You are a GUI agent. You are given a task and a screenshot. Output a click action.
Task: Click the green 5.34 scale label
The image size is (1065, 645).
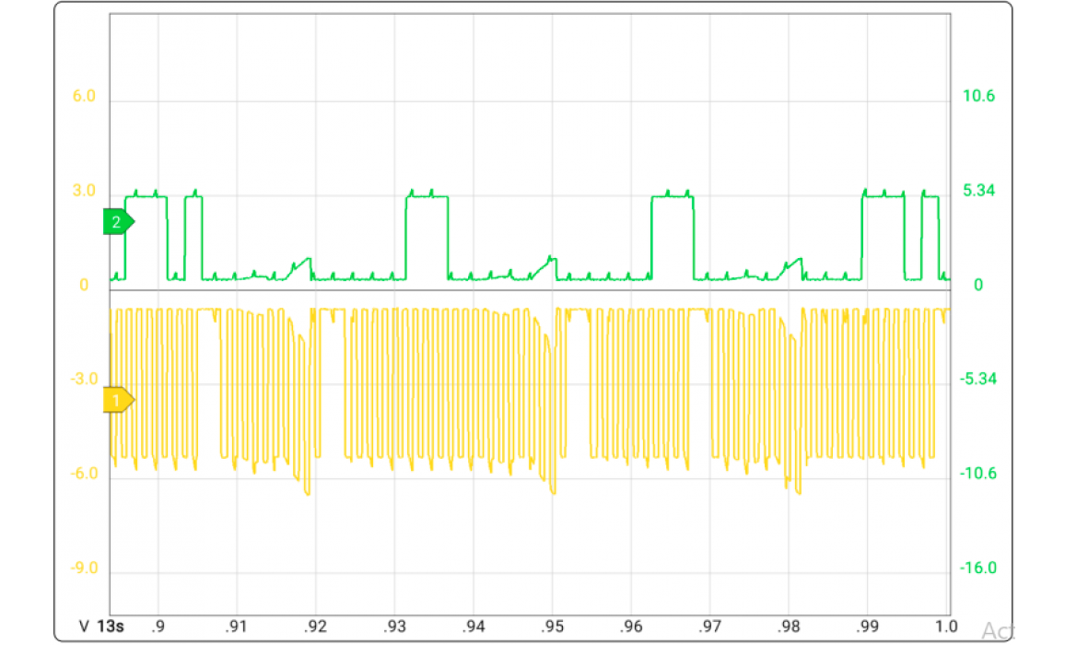(978, 192)
